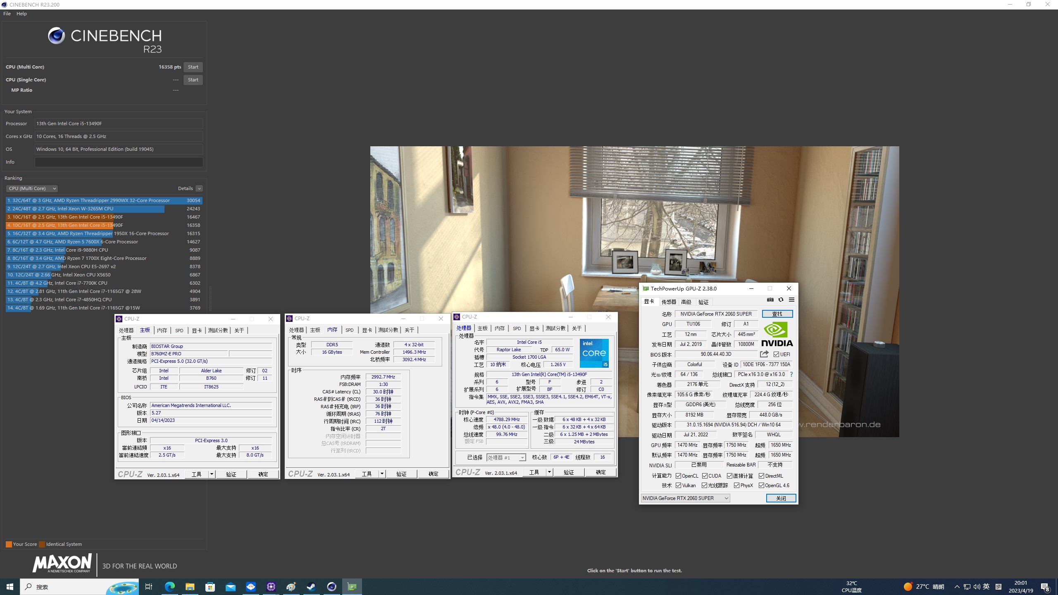This screenshot has height=595, width=1058.
Task: Open File Explorer from the taskbar
Action: coord(190,587)
